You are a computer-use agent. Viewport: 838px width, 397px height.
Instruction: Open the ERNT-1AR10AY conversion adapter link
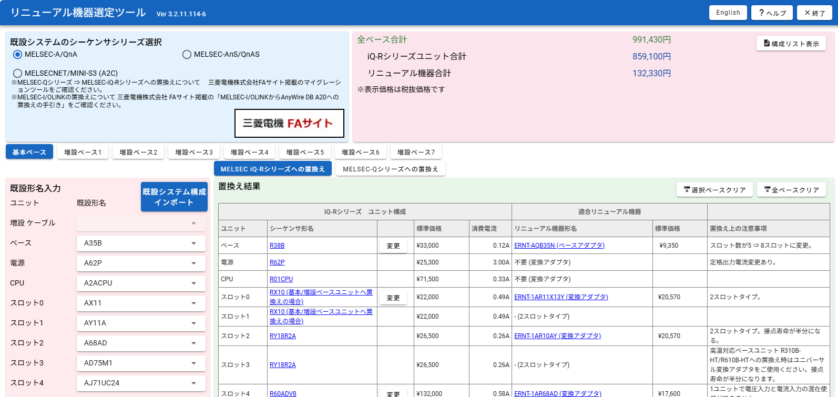pyautogui.click(x=557, y=336)
